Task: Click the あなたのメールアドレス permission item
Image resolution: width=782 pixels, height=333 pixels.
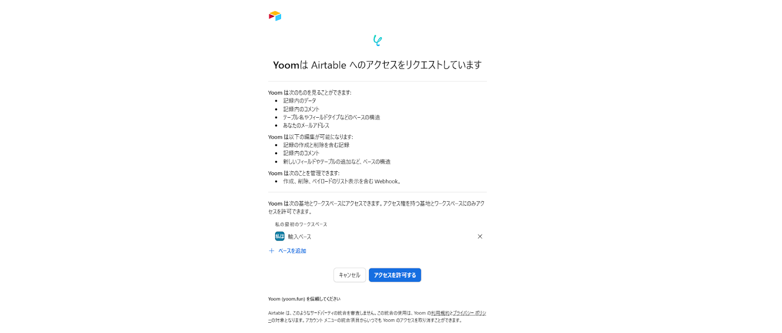Action: (x=306, y=125)
